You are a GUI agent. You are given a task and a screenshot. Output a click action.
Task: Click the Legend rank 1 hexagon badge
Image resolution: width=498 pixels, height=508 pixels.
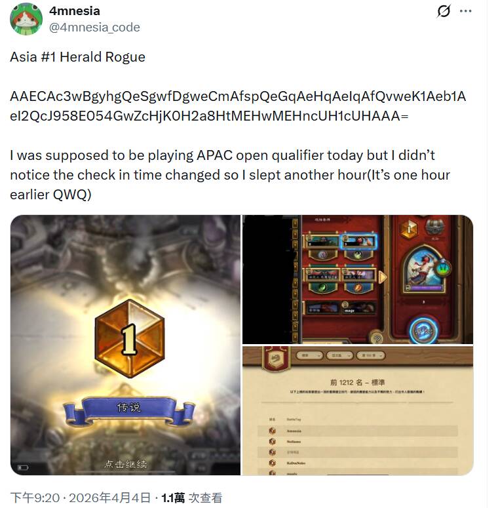click(130, 339)
